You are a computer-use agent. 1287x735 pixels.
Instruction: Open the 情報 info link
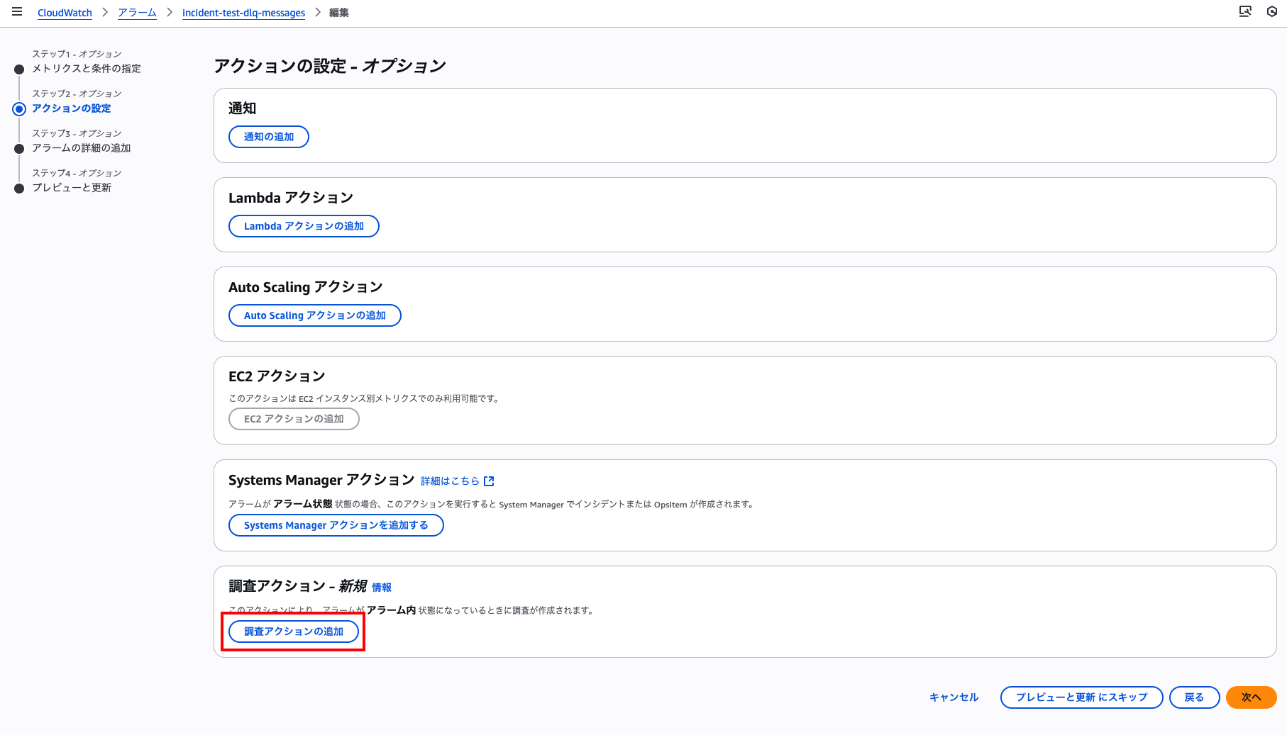point(382,588)
